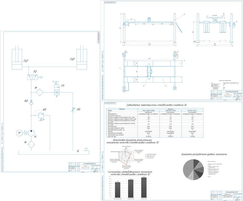The image size is (243, 201).
Task: Select the radar chart plot
Action: click(126, 156)
